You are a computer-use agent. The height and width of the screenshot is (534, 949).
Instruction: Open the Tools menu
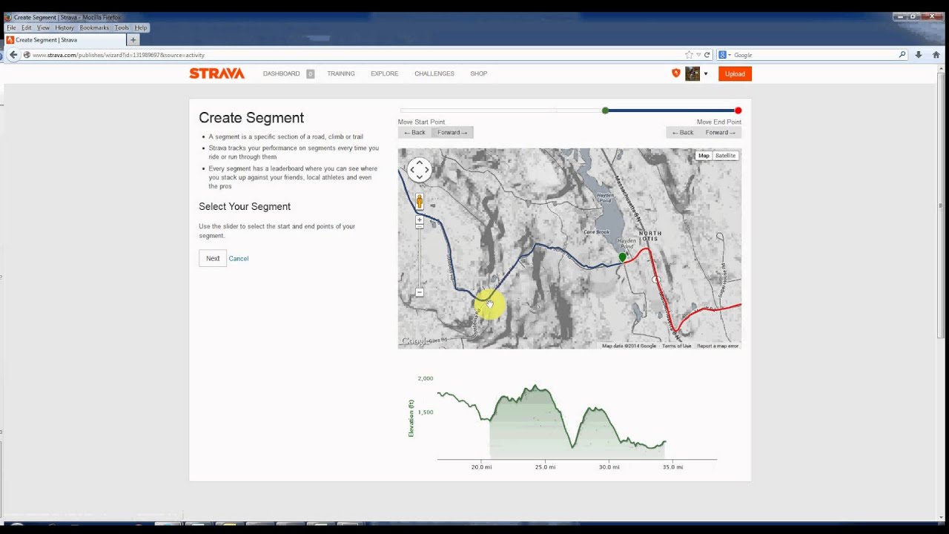point(122,27)
